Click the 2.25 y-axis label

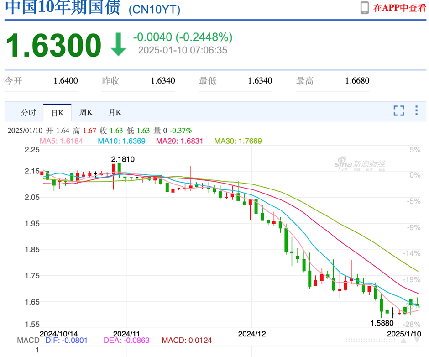tap(32, 150)
